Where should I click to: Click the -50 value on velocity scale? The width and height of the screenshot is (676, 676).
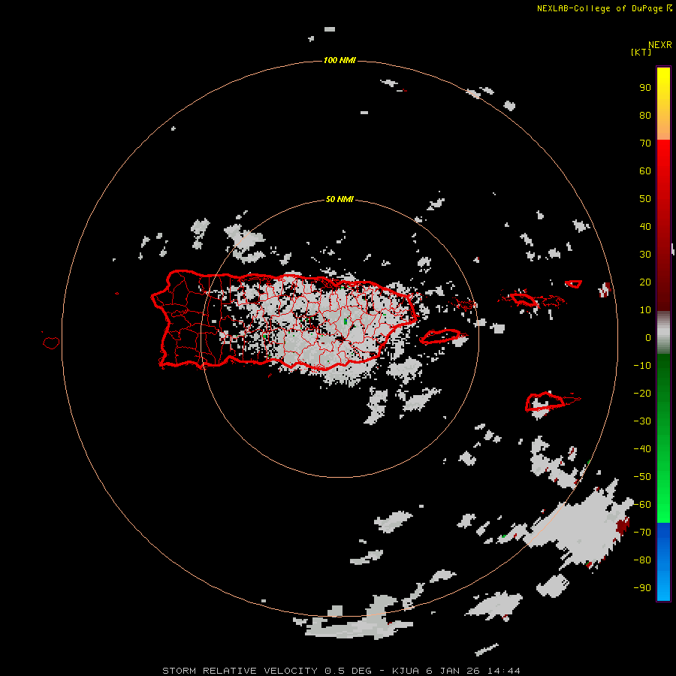pyautogui.click(x=642, y=477)
